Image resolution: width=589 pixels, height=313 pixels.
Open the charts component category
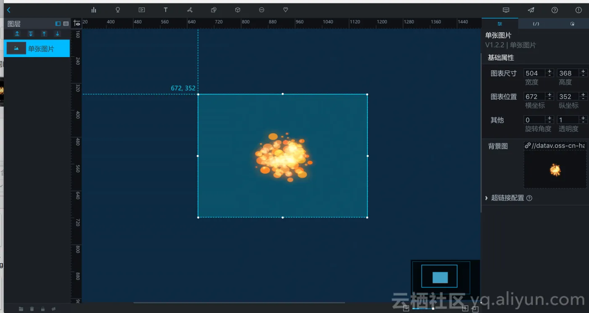[93, 10]
